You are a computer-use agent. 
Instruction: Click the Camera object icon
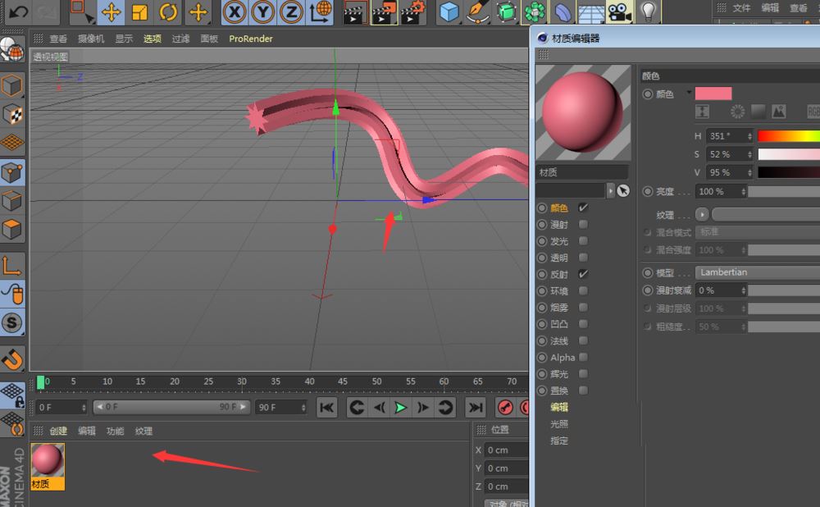(619, 11)
